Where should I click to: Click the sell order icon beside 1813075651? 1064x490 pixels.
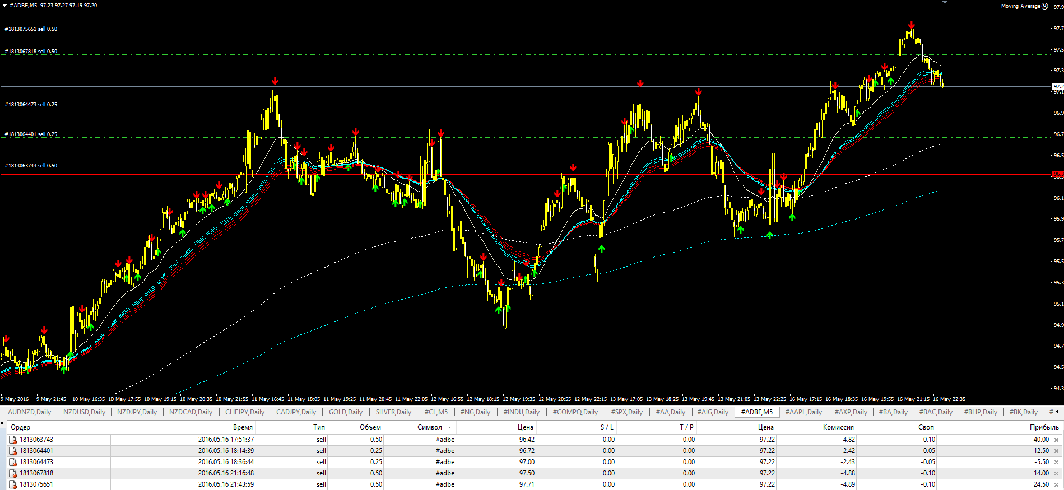13,484
